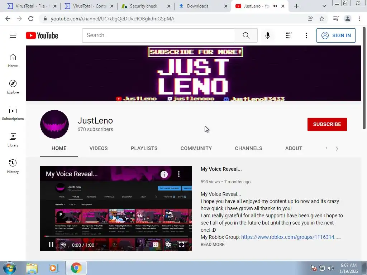Click the browser back arrow
The image size is (367, 275).
(8, 19)
